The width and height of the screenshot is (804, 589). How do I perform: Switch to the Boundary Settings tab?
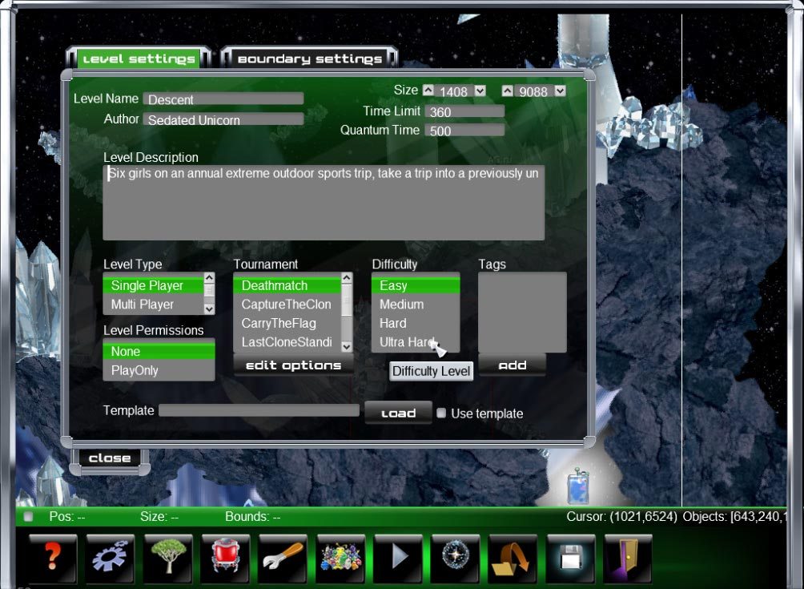click(309, 58)
